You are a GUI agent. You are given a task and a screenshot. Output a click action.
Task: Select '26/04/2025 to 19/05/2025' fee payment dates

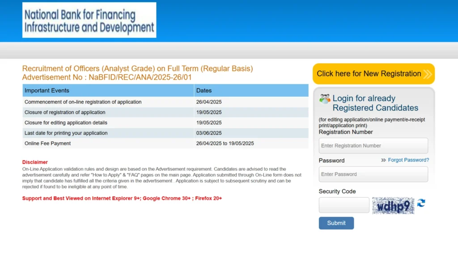click(225, 143)
